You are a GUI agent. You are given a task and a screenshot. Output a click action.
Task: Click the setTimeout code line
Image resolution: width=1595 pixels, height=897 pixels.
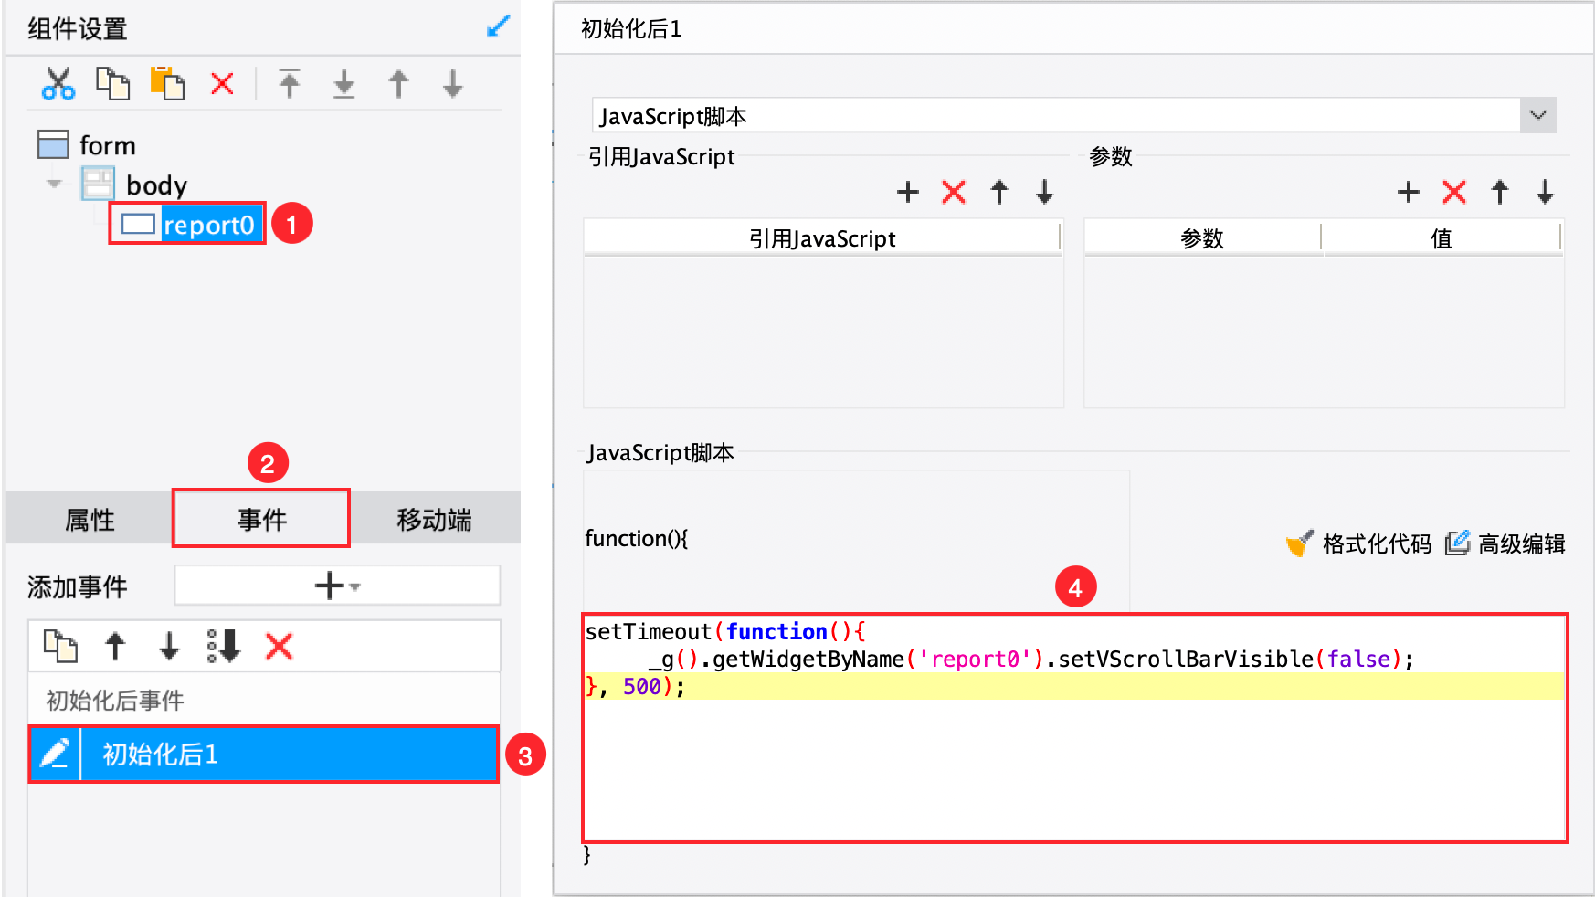pos(725,631)
